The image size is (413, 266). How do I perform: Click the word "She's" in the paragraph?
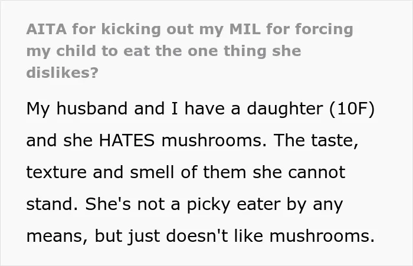tap(108, 204)
